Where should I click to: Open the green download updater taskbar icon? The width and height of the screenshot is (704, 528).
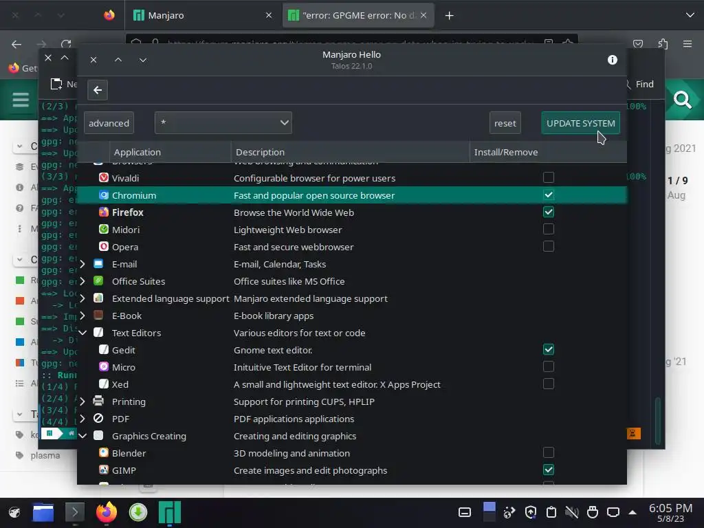[138, 512]
